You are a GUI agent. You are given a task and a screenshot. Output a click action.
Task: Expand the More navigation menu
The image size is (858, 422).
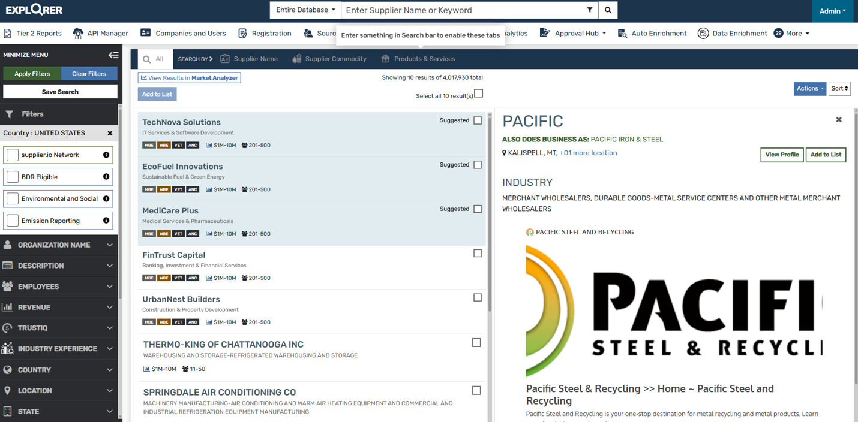tap(792, 34)
